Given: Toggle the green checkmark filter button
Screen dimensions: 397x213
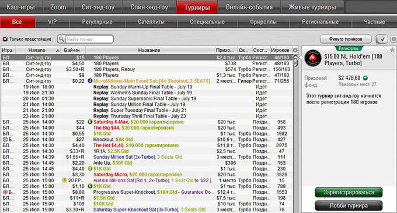Looking at the screenshot, I should (x=382, y=39).
